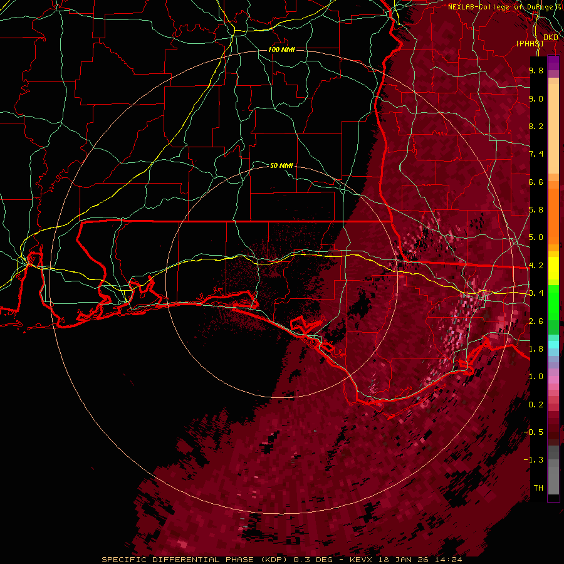Click the -0.5 value on the scale

pos(533,432)
